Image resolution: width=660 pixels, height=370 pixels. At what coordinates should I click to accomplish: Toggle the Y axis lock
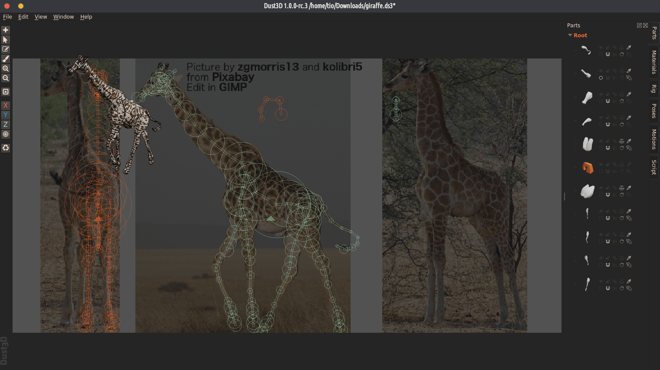pyautogui.click(x=6, y=115)
